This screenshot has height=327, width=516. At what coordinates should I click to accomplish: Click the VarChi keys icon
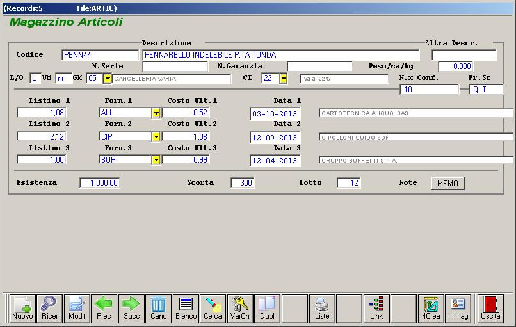pyautogui.click(x=240, y=308)
